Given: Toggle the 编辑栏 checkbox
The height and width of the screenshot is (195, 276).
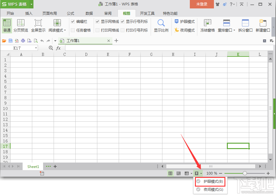Looking at the screenshot, I should click(73, 21).
